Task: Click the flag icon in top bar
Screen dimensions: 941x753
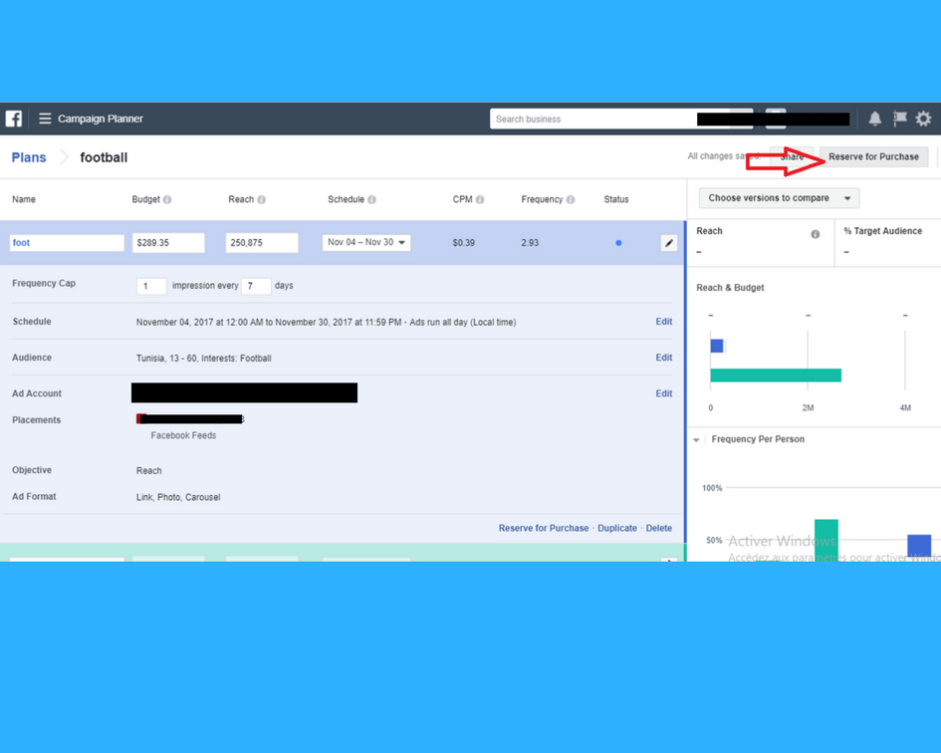Action: tap(899, 119)
